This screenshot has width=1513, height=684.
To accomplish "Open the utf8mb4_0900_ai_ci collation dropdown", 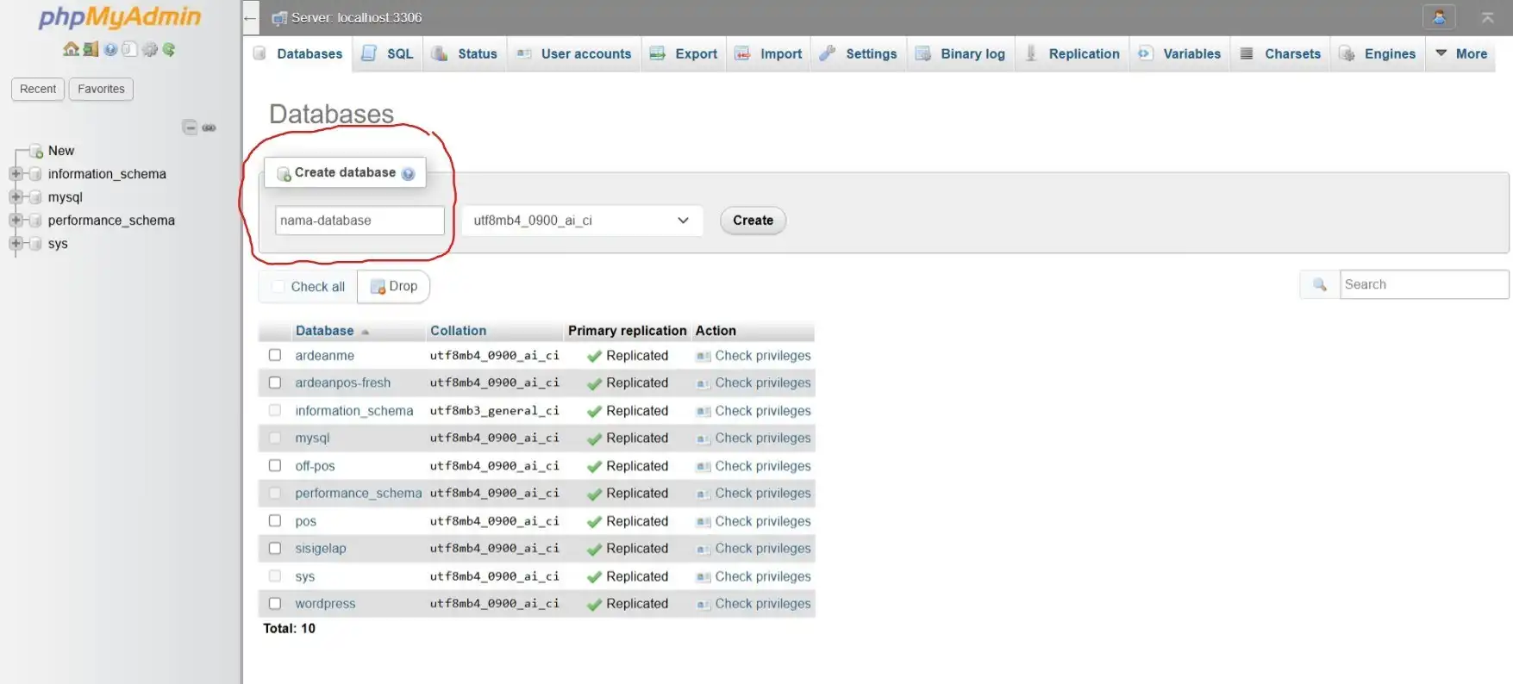I will click(582, 221).
